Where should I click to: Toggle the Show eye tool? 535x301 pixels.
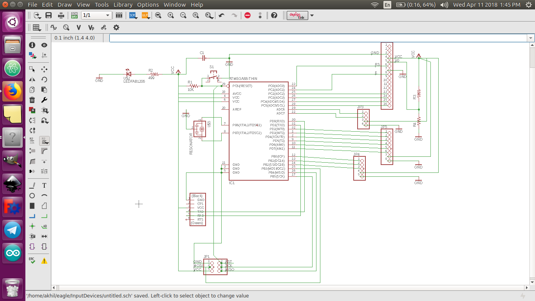[44, 45]
